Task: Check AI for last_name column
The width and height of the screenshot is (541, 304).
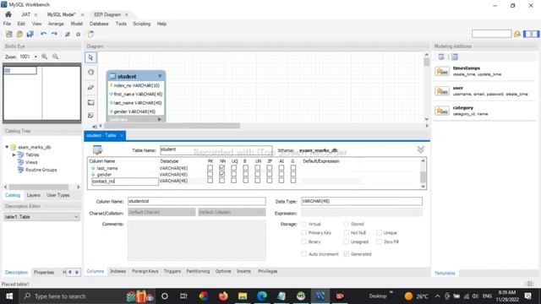Action: pyautogui.click(x=281, y=168)
